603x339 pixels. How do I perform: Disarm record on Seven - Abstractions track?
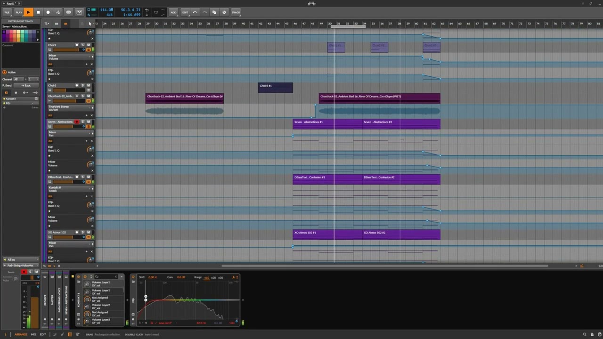coord(77,122)
